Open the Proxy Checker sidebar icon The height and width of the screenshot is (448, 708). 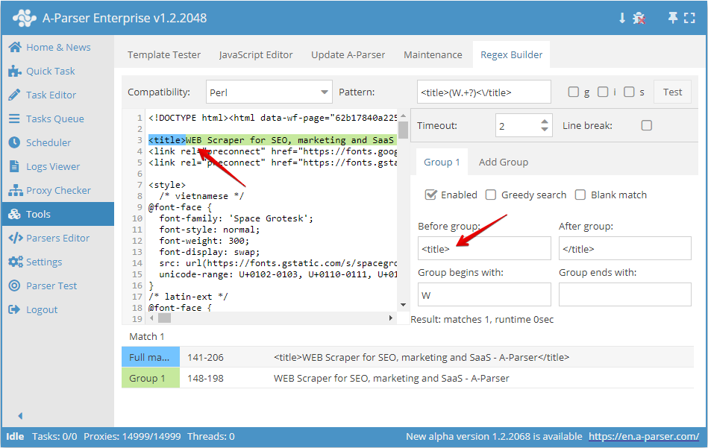[x=16, y=190]
